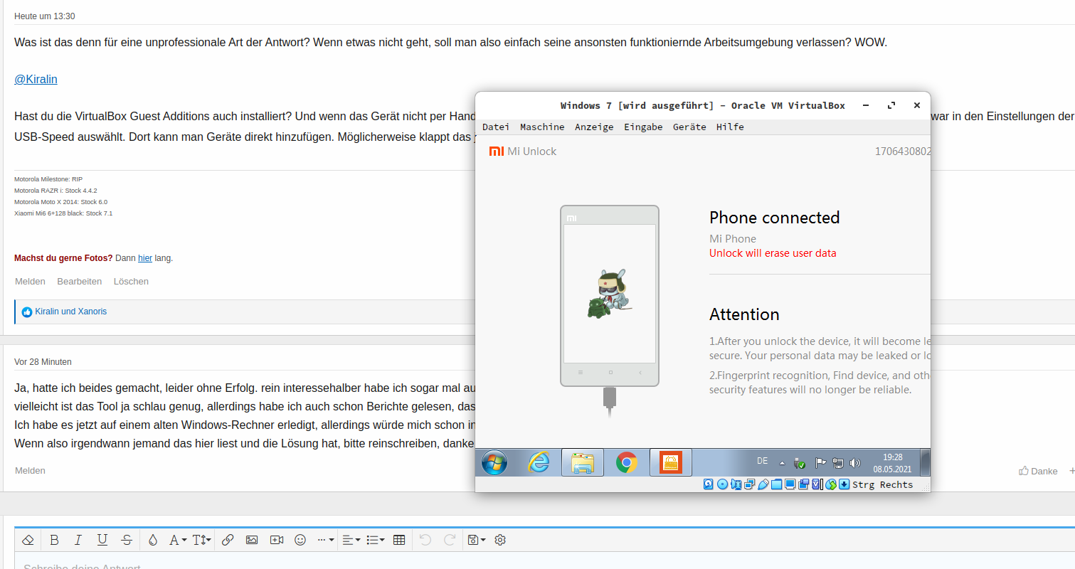This screenshot has height=569, width=1075.
Task: Open Kiralin und Xanoris likes list
Action: pos(70,312)
